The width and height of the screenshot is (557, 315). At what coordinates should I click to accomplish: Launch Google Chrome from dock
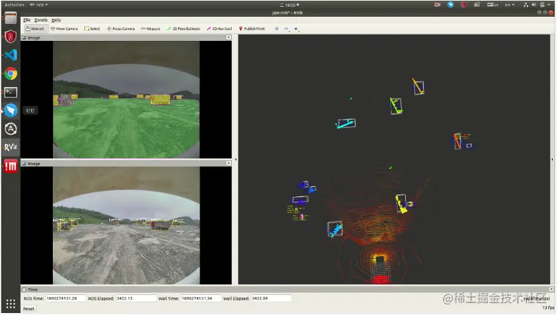[11, 74]
